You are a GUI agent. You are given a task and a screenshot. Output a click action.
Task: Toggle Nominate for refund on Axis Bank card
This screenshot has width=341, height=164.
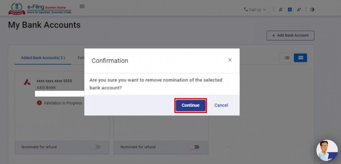click(x=96, y=147)
